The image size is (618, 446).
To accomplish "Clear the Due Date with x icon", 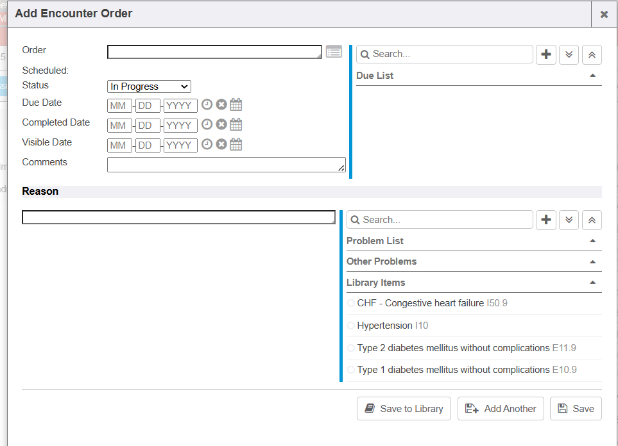I will pyautogui.click(x=221, y=105).
